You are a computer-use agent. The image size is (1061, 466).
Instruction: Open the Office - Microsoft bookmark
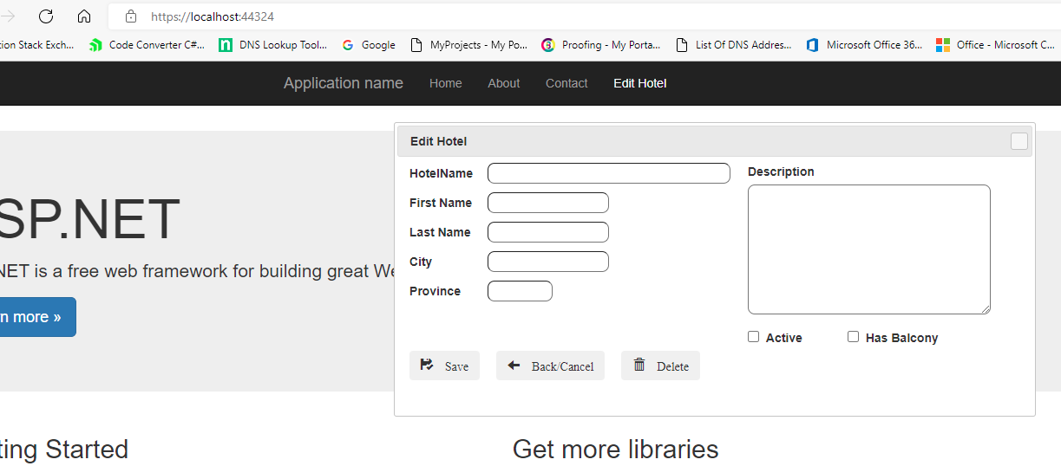coord(996,45)
